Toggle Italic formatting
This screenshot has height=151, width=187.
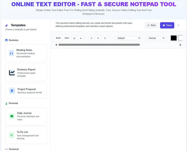(x=67, y=38)
